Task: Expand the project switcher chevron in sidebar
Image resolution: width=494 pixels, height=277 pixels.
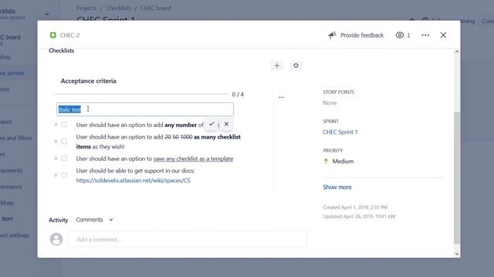Action: (x=47, y=14)
